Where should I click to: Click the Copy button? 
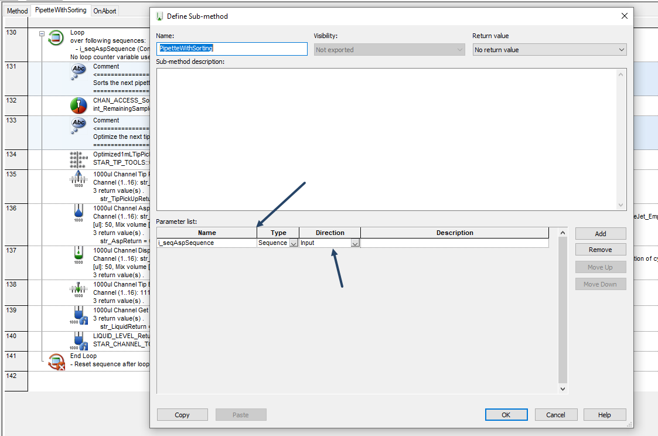pos(182,414)
